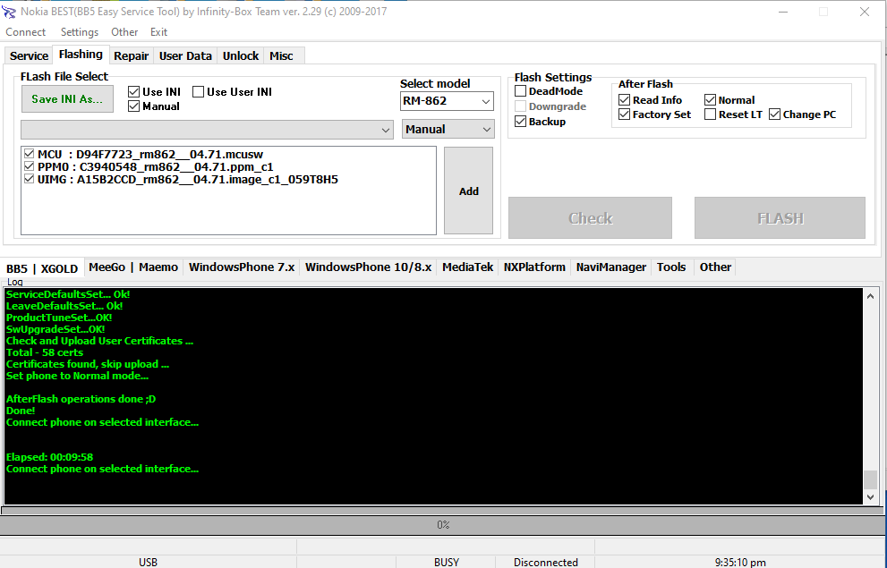Click the 'Elapsed: 00:09:58' log line
This screenshot has height=568, width=887.
49,457
